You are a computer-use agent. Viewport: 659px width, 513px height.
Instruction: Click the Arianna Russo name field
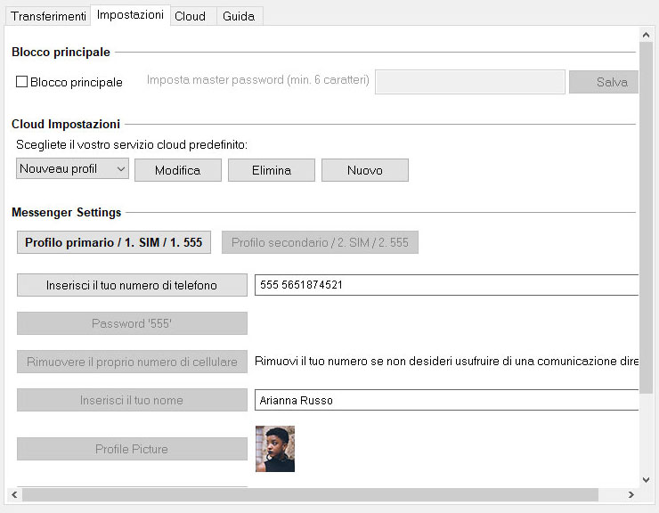[x=446, y=400]
